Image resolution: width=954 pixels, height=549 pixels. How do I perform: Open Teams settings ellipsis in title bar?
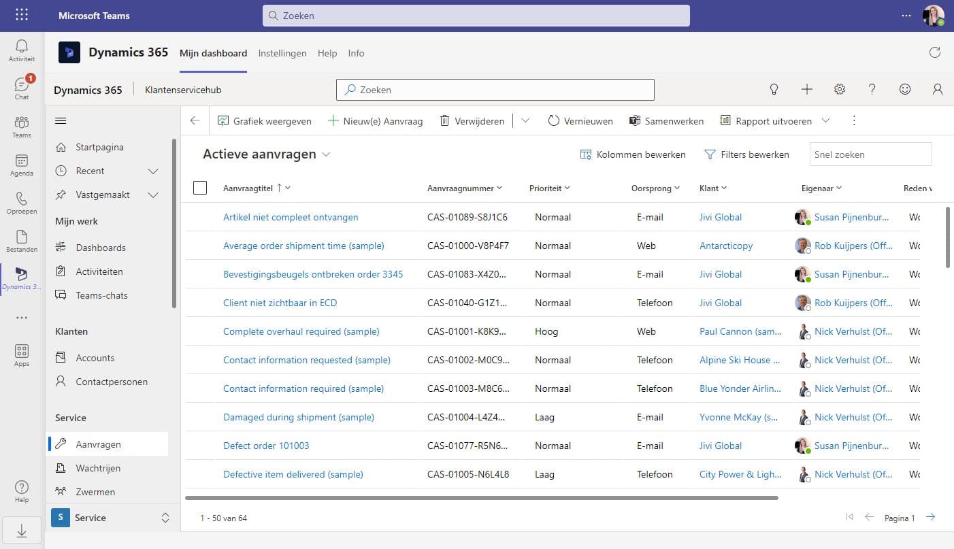point(906,15)
